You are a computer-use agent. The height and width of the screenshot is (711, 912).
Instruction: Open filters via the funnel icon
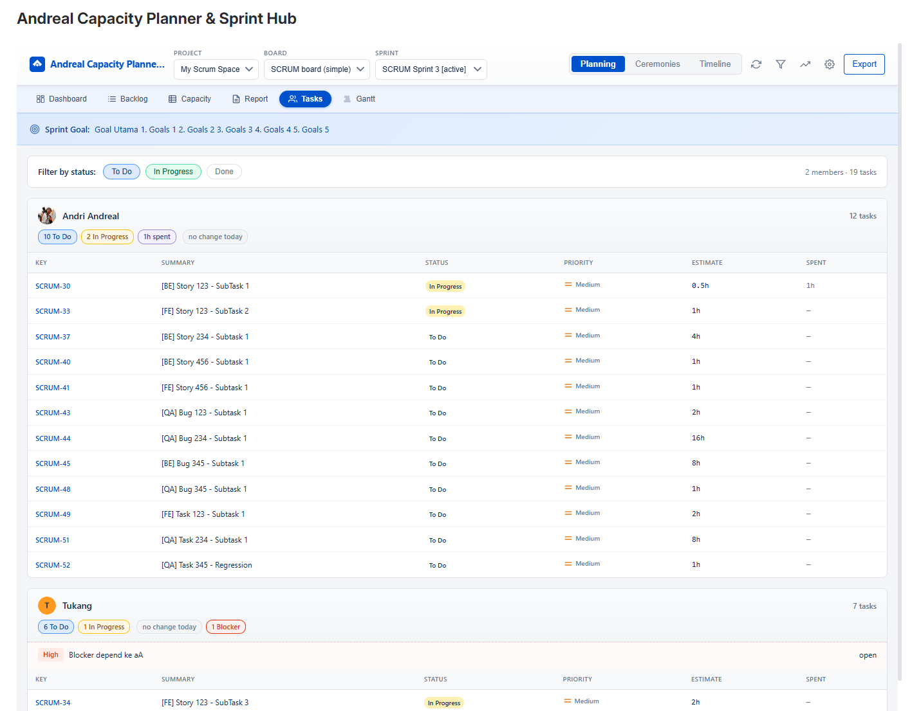[x=780, y=64]
